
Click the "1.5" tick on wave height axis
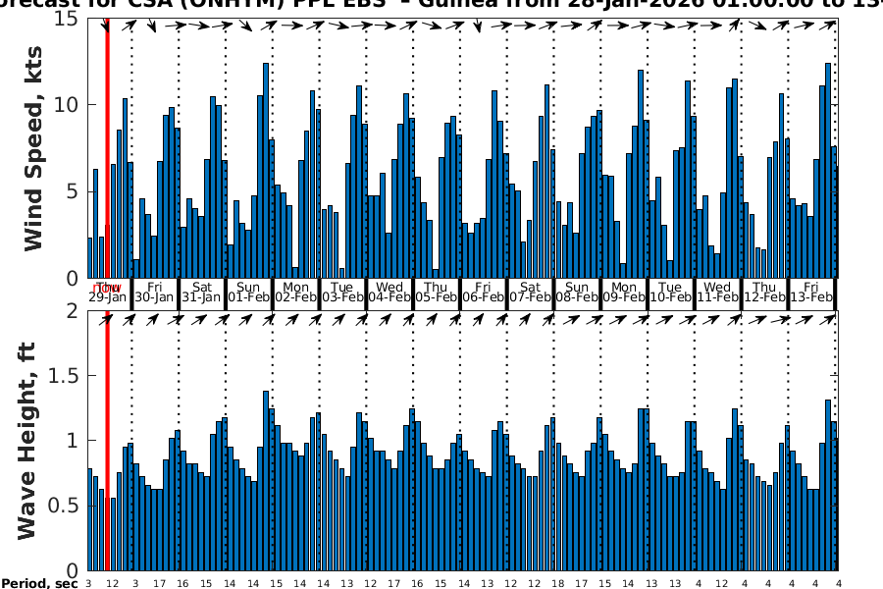[x=65, y=376]
